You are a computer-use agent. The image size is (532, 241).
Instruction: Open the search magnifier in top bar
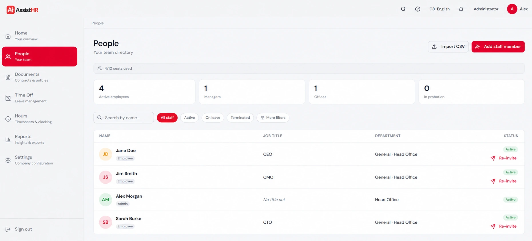(403, 9)
